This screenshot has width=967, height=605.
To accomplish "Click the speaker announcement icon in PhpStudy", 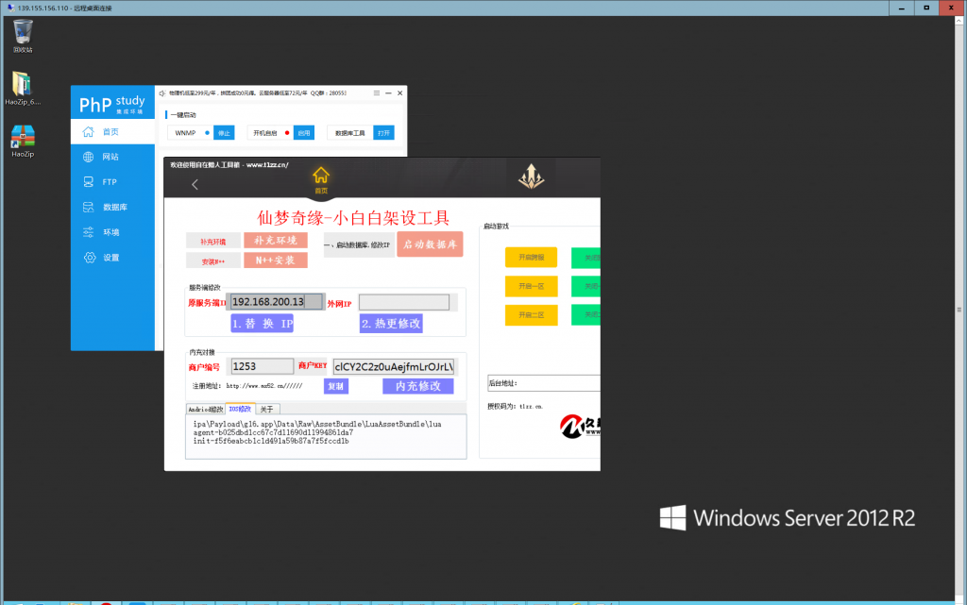I will pyautogui.click(x=162, y=93).
